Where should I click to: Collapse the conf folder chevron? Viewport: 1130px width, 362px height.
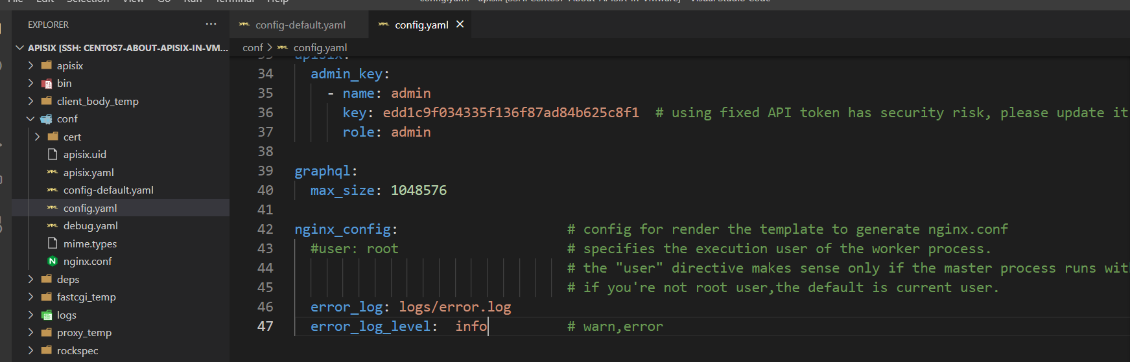[30, 119]
